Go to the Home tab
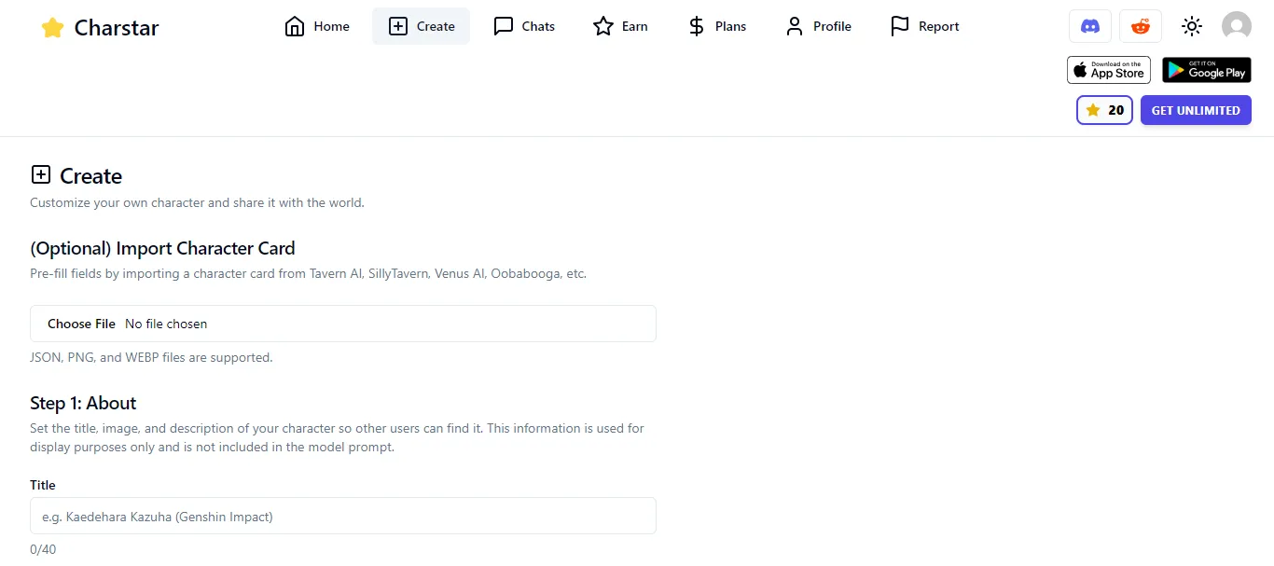The image size is (1274, 566). pos(317,26)
